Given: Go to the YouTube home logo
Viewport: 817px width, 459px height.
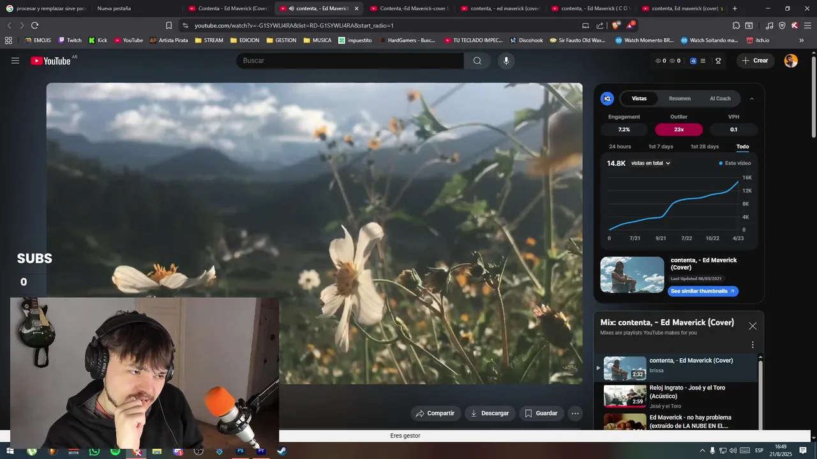Looking at the screenshot, I should (x=51, y=61).
